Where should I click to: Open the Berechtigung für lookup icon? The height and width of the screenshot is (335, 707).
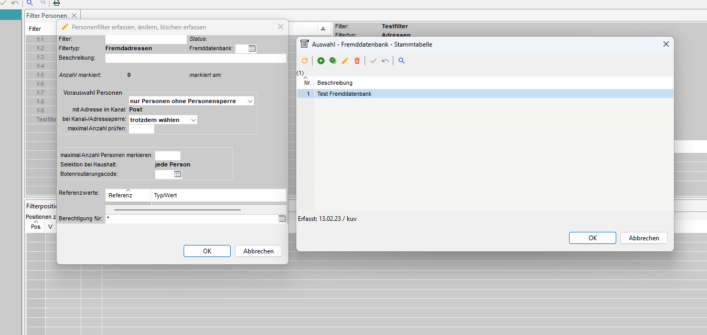coord(282,218)
